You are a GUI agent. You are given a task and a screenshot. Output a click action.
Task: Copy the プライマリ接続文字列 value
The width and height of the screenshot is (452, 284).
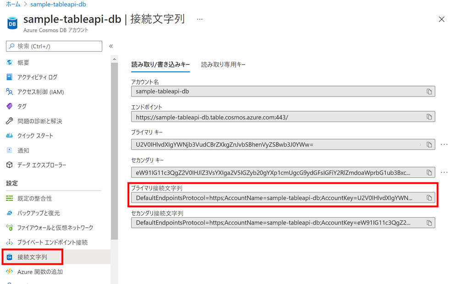[x=429, y=198]
